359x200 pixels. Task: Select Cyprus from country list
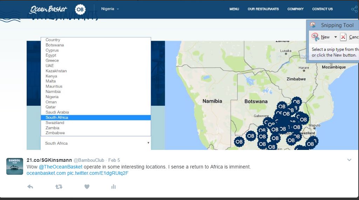96,50
